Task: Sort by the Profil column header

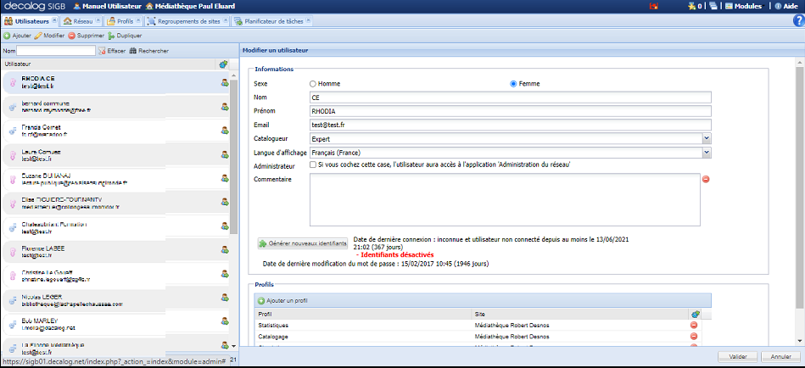Action: click(x=364, y=314)
